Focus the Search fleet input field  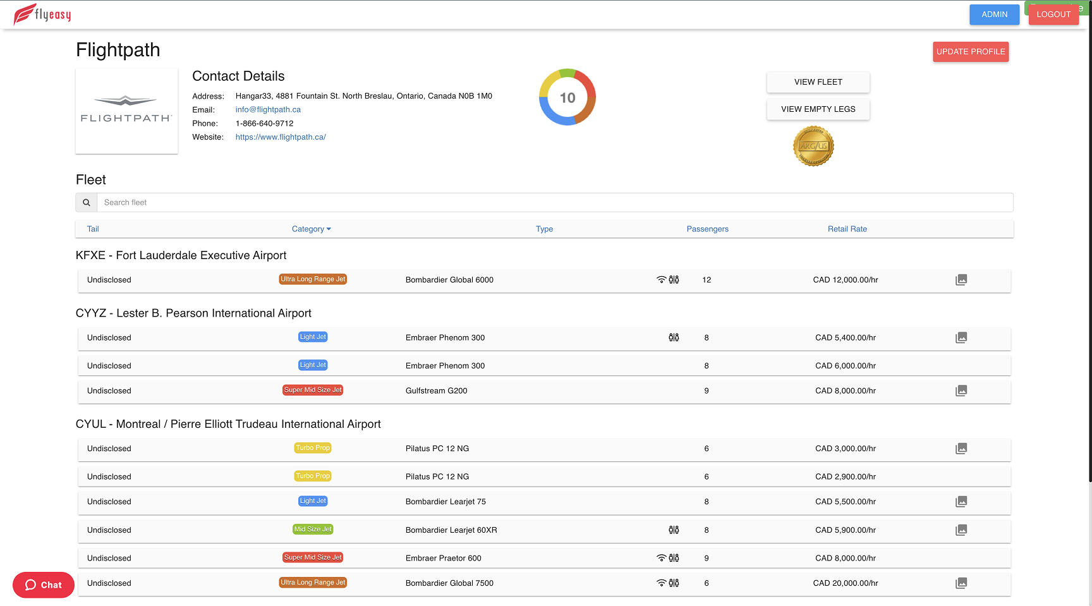click(555, 202)
